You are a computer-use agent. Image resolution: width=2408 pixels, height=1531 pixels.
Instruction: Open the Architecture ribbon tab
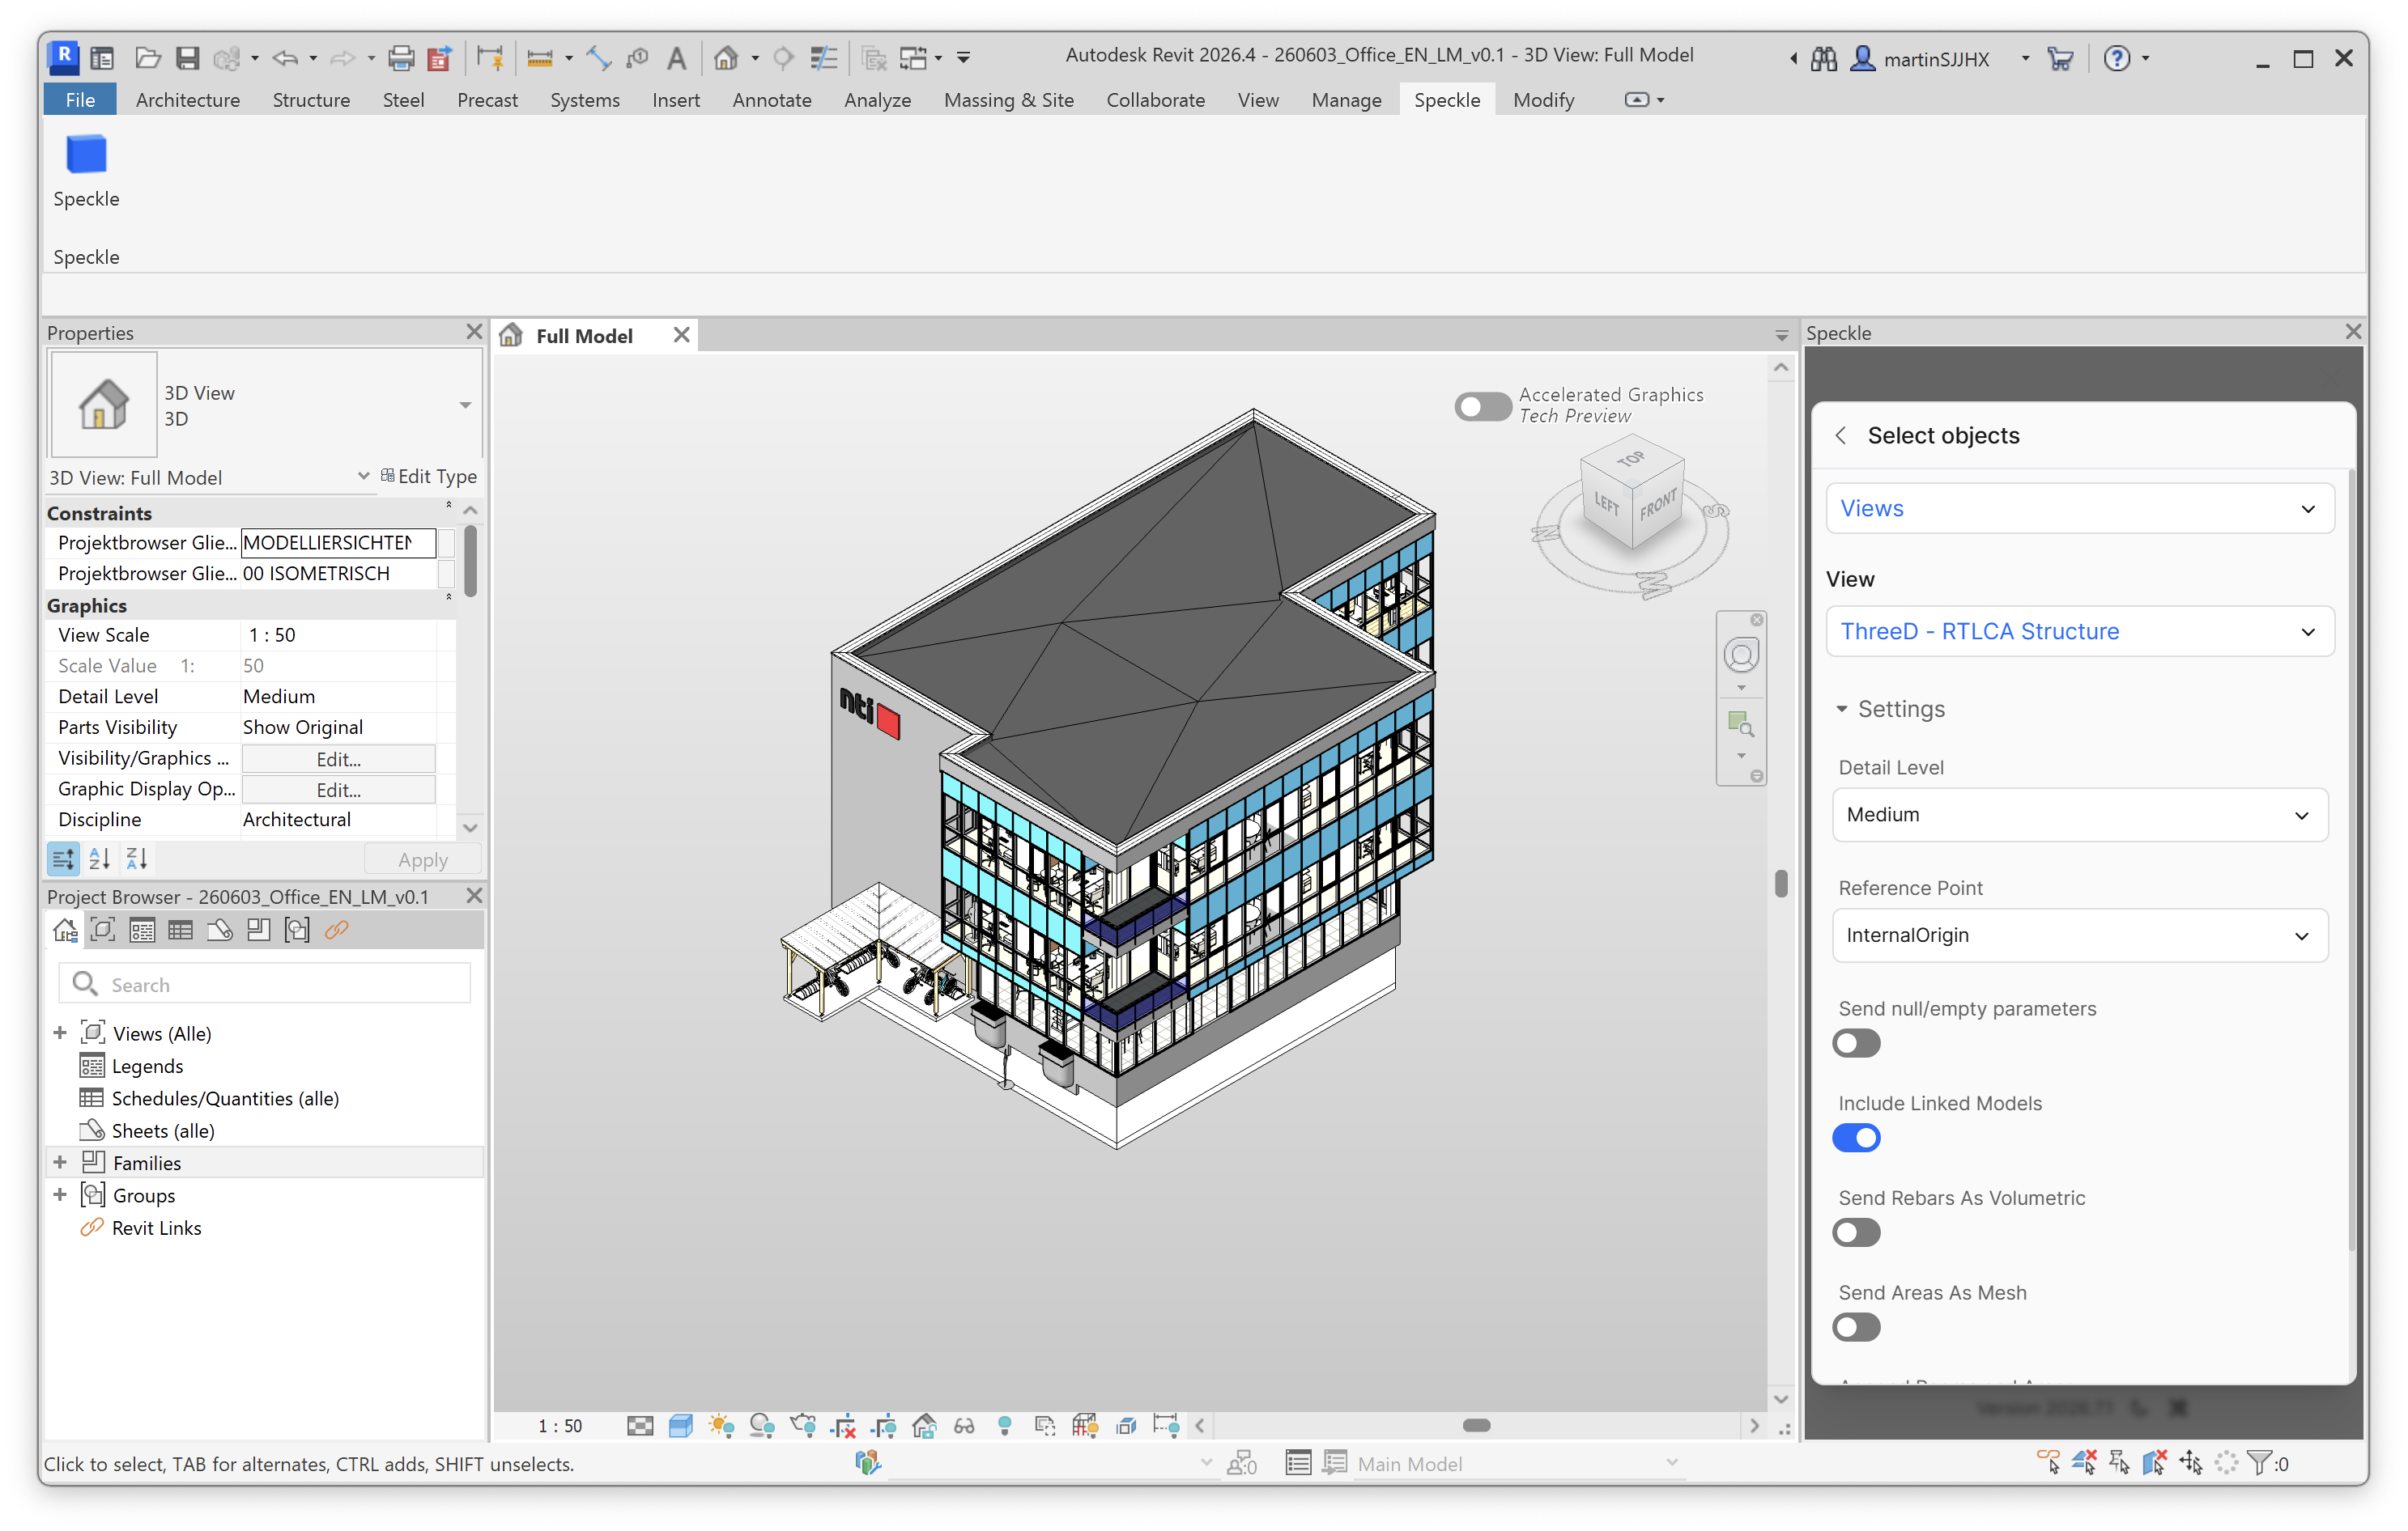187,100
